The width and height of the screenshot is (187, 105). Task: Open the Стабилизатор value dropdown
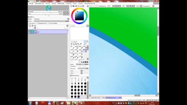[153, 6]
